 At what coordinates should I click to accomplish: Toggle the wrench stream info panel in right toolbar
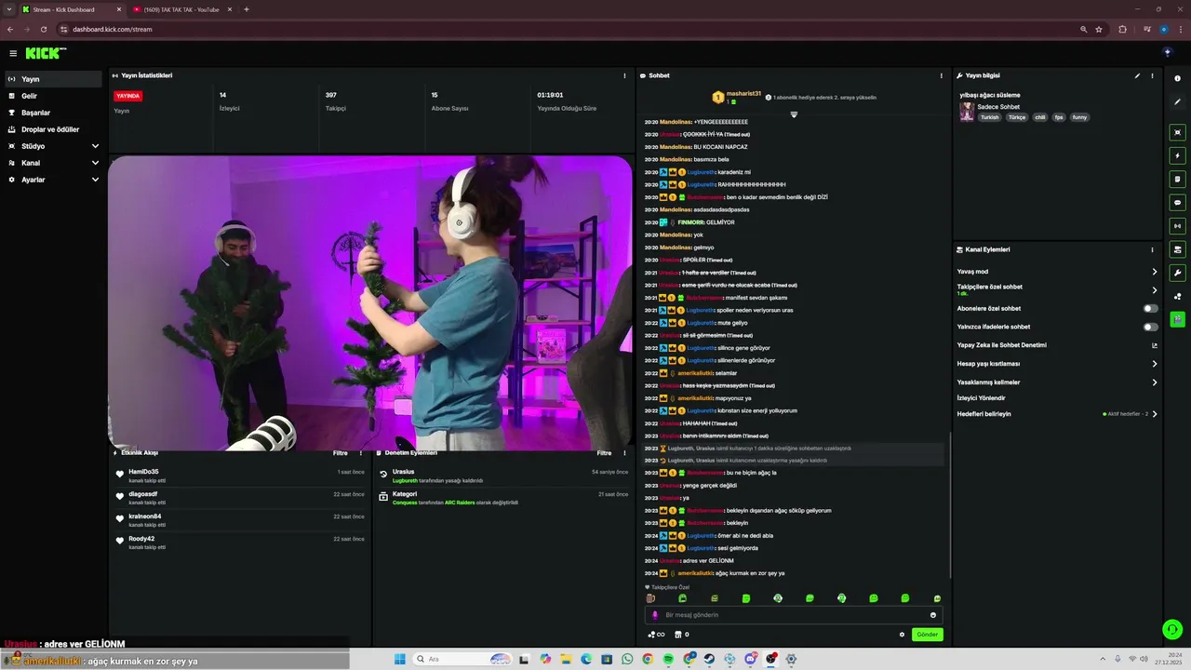tap(1177, 273)
